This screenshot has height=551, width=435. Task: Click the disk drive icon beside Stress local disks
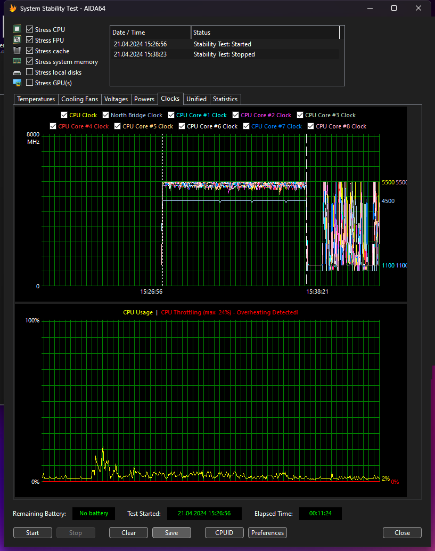[17, 72]
